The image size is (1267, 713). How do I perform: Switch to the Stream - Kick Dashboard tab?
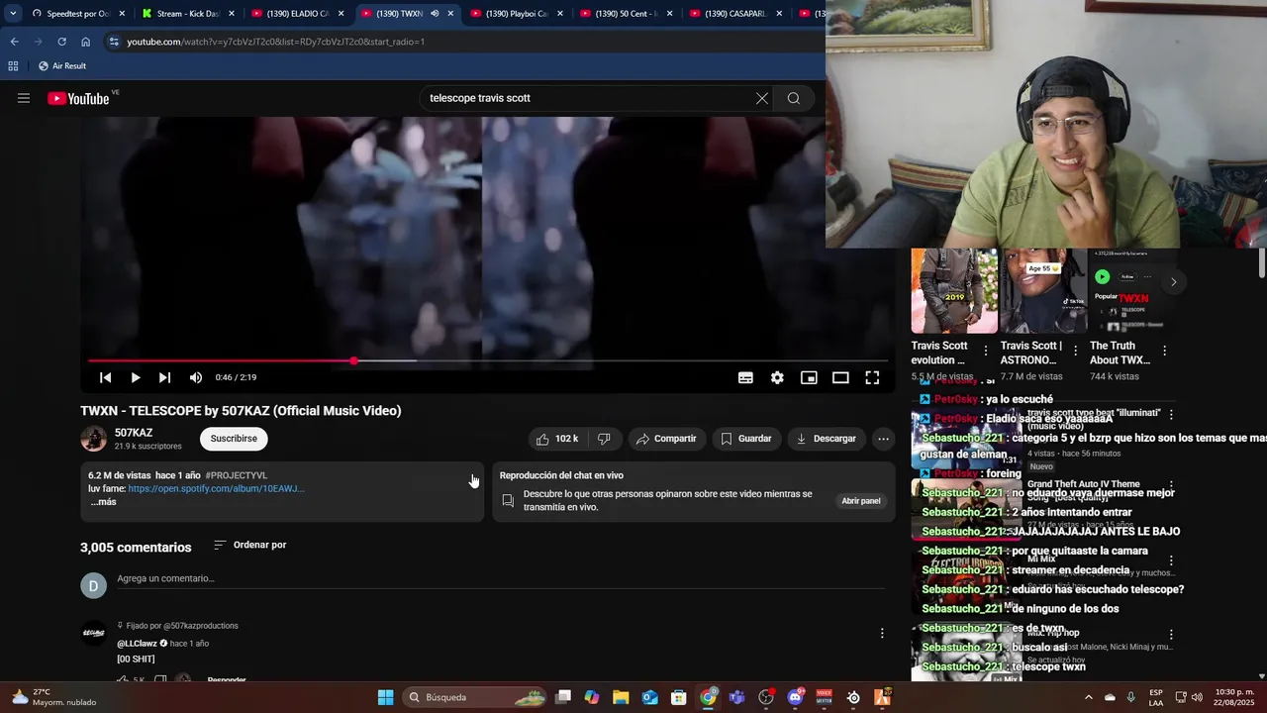(187, 14)
